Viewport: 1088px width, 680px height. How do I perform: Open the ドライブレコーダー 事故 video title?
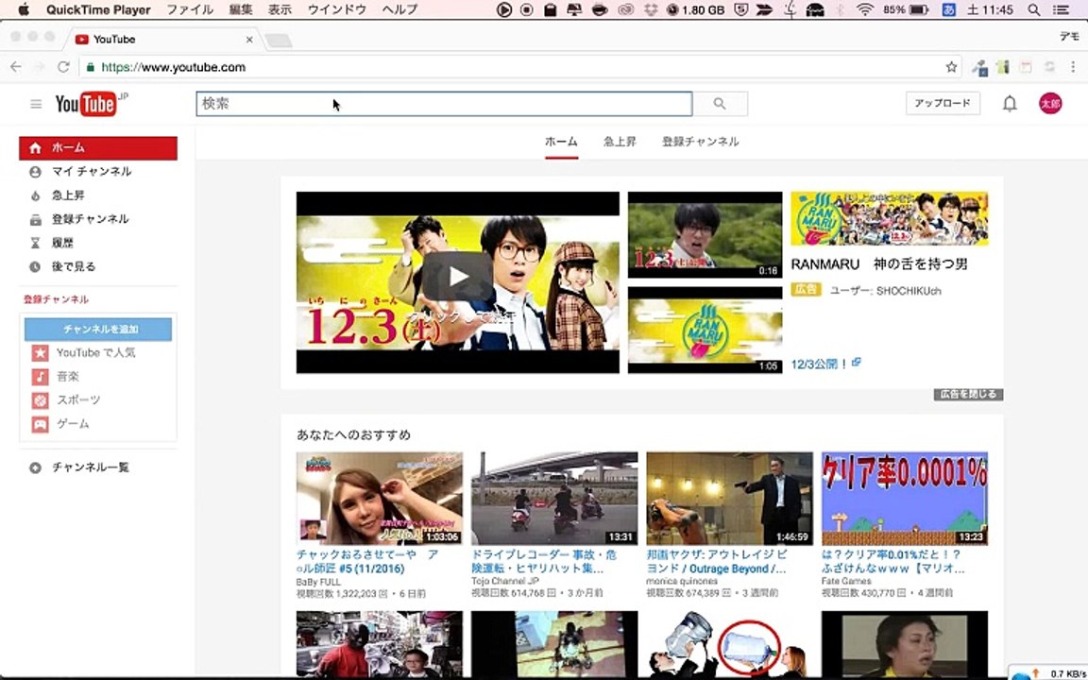[543, 561]
